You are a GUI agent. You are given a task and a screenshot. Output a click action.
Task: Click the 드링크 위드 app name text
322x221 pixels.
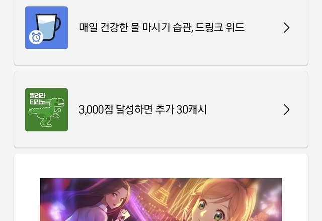click(x=219, y=27)
